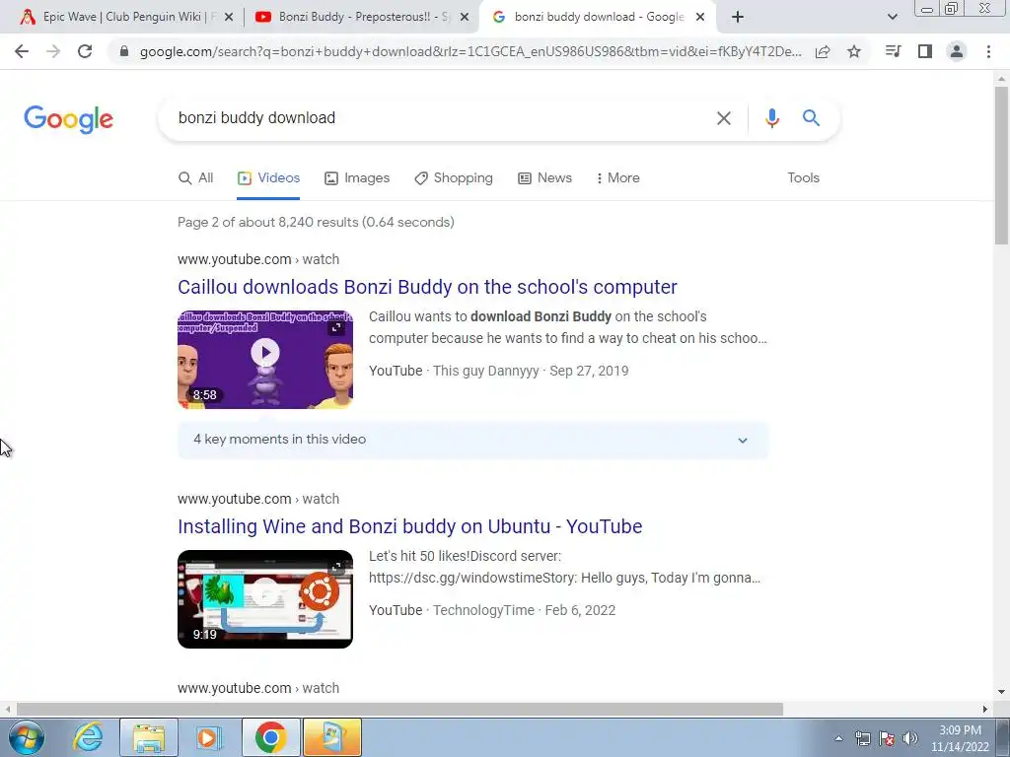Viewport: 1010px width, 757px height.
Task: Open the Chrome side panel
Action: click(x=925, y=51)
